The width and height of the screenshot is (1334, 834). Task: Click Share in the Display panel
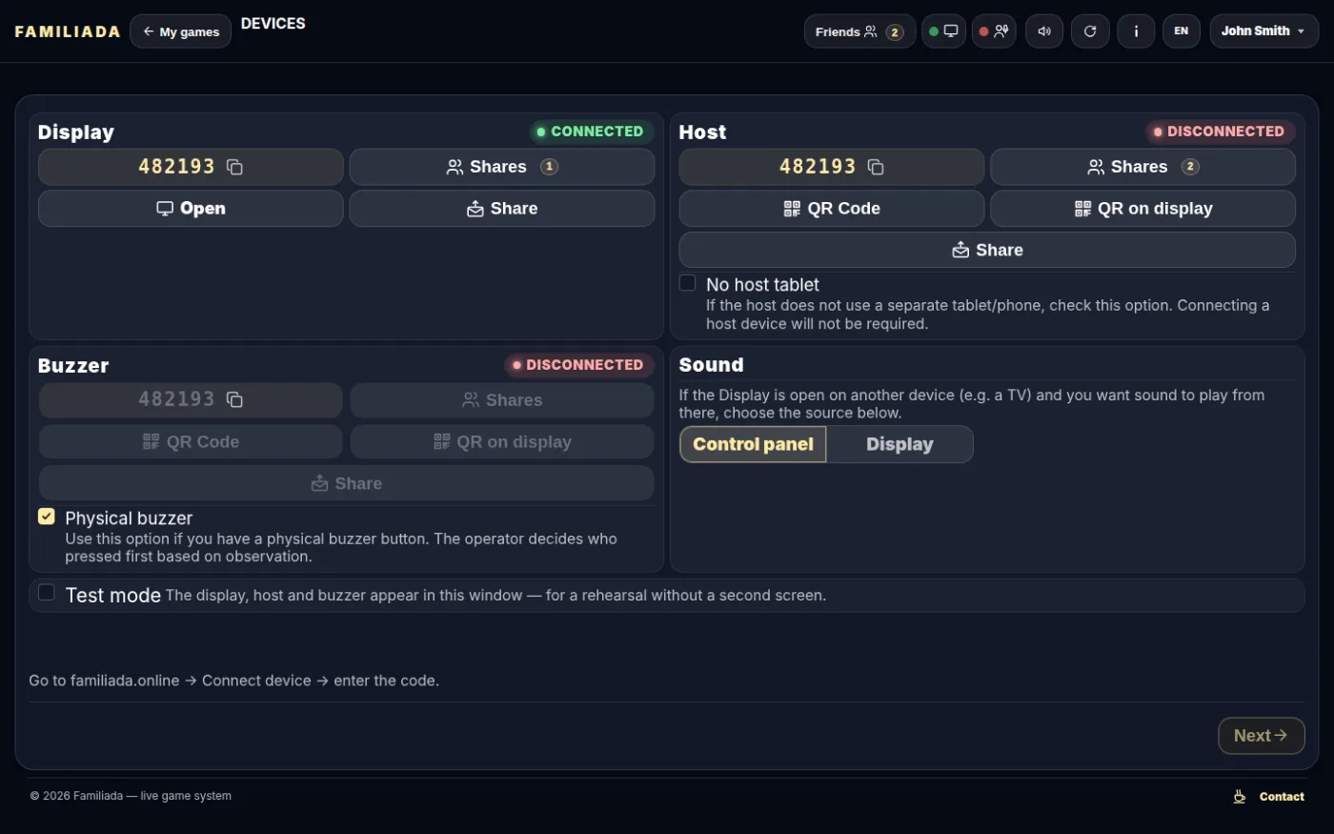pyautogui.click(x=502, y=209)
